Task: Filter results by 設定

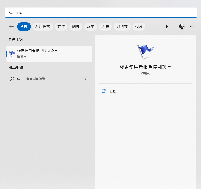Action: point(91,27)
